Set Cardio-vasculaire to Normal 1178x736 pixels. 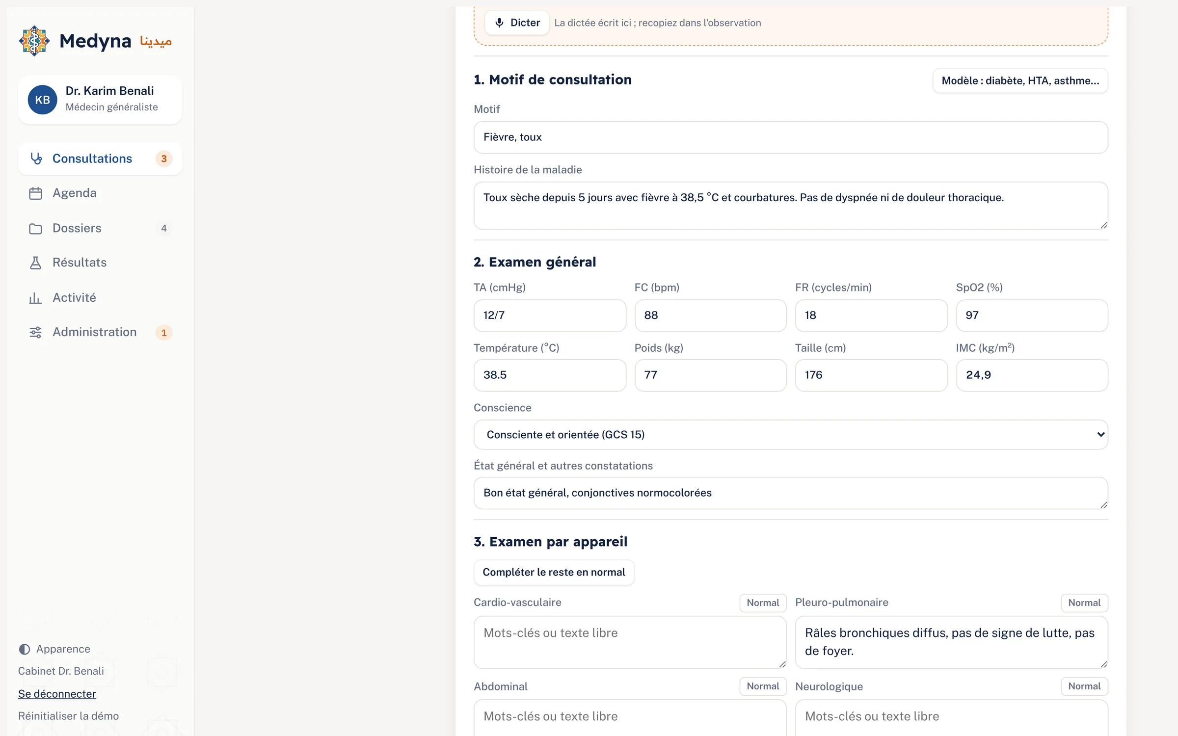point(763,603)
